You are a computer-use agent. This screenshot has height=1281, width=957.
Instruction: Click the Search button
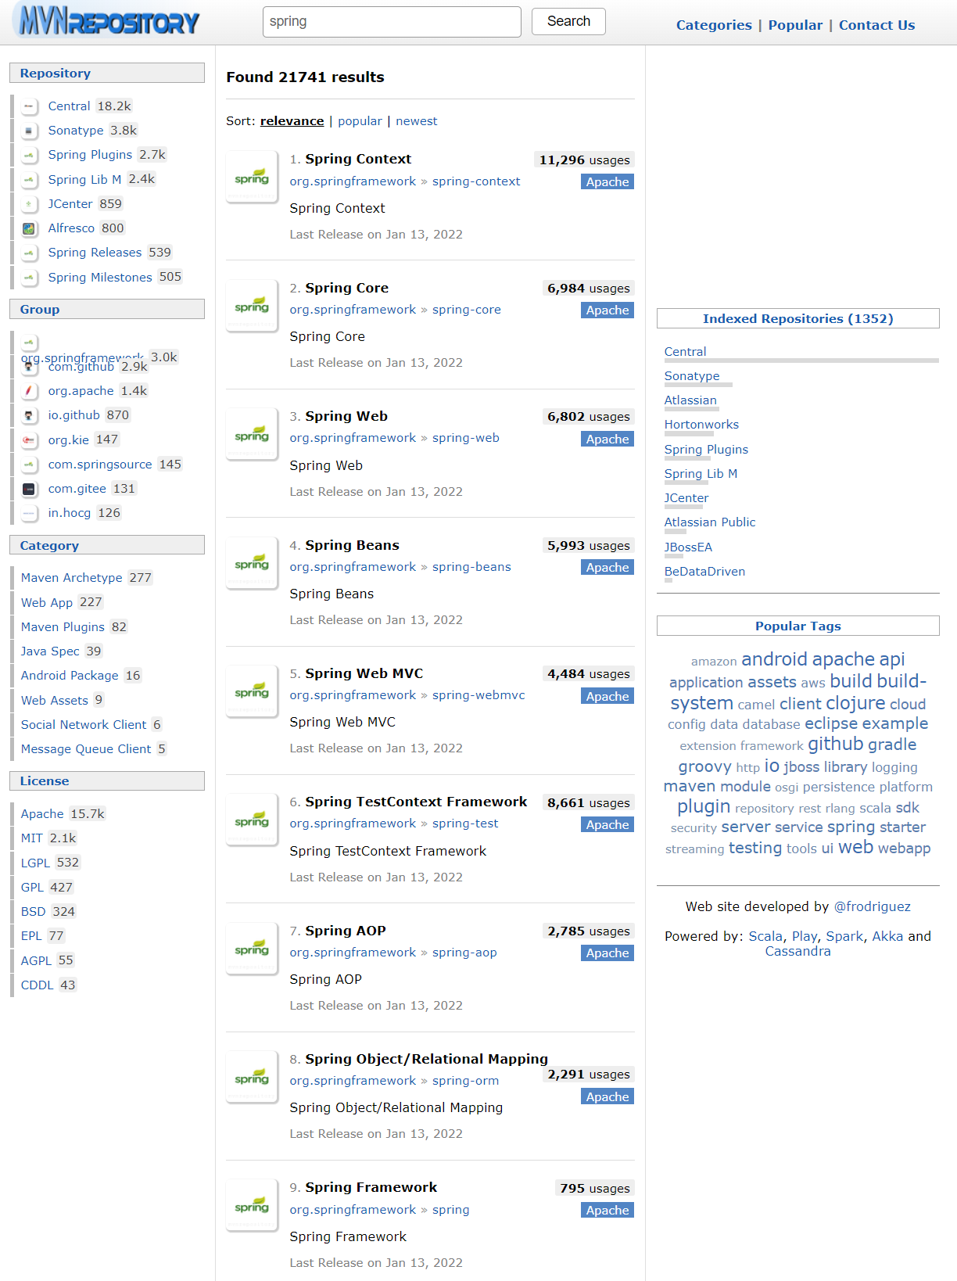click(x=568, y=21)
